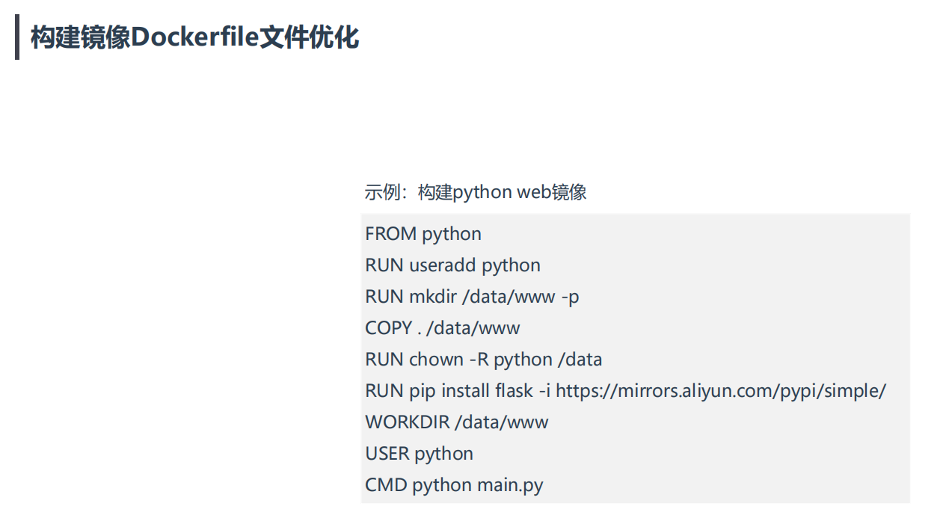Select the RUN chown -R python line
Viewport: 943px width, 527px height.
[x=483, y=360]
